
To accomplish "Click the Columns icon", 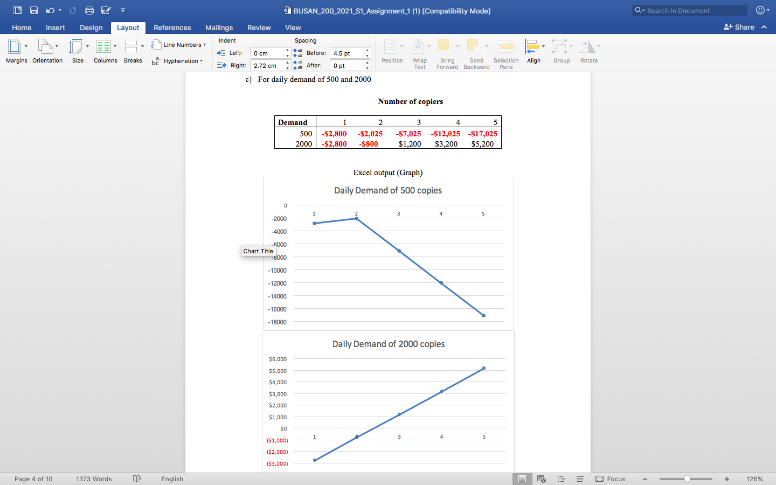I will (x=103, y=47).
